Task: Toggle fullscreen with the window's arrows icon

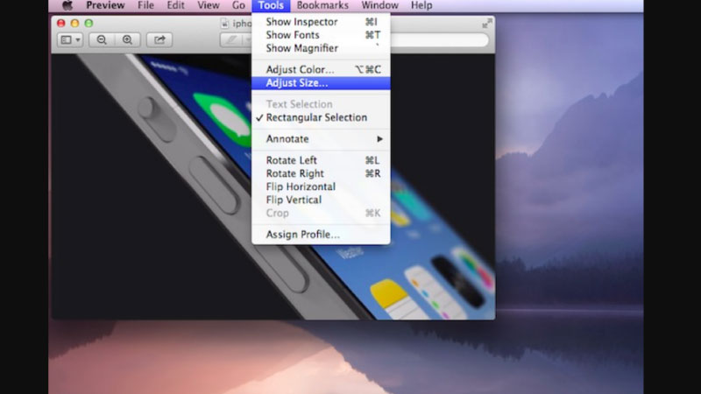Action: [487, 23]
